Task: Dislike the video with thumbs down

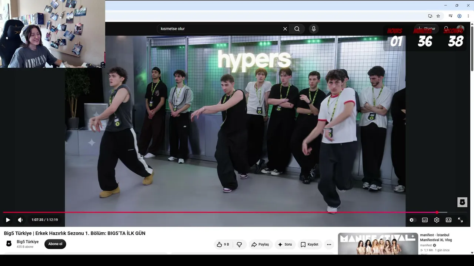Action: [x=239, y=245]
